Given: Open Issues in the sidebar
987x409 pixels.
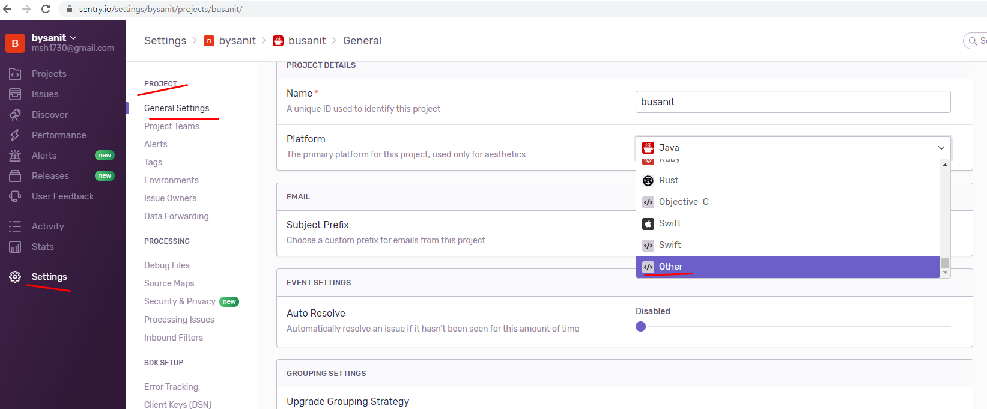Looking at the screenshot, I should [44, 94].
